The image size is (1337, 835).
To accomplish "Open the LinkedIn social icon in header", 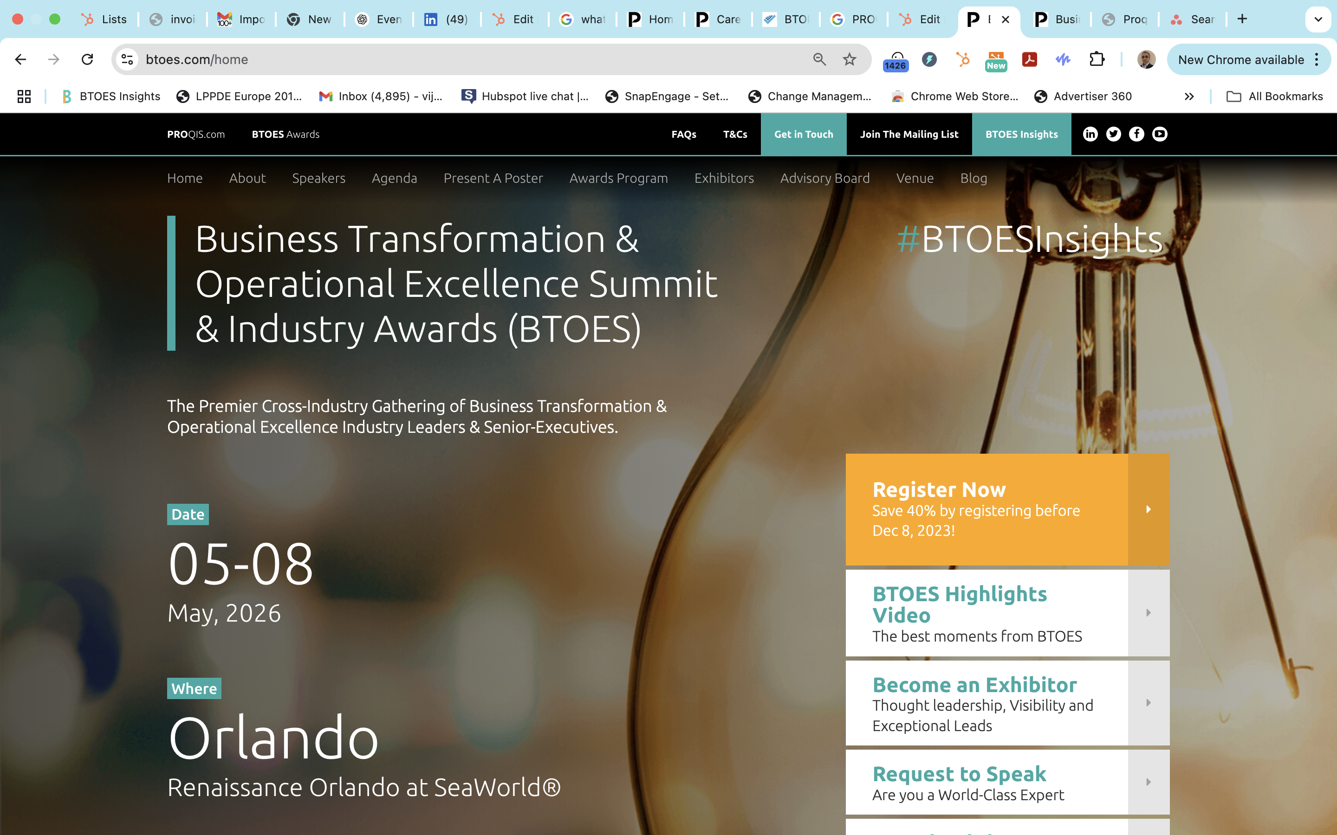I will 1090,134.
